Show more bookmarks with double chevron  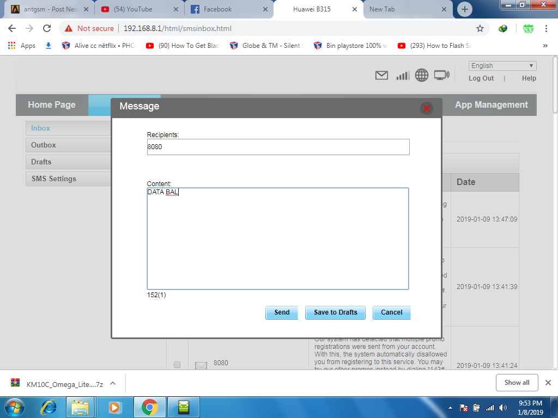545,46
